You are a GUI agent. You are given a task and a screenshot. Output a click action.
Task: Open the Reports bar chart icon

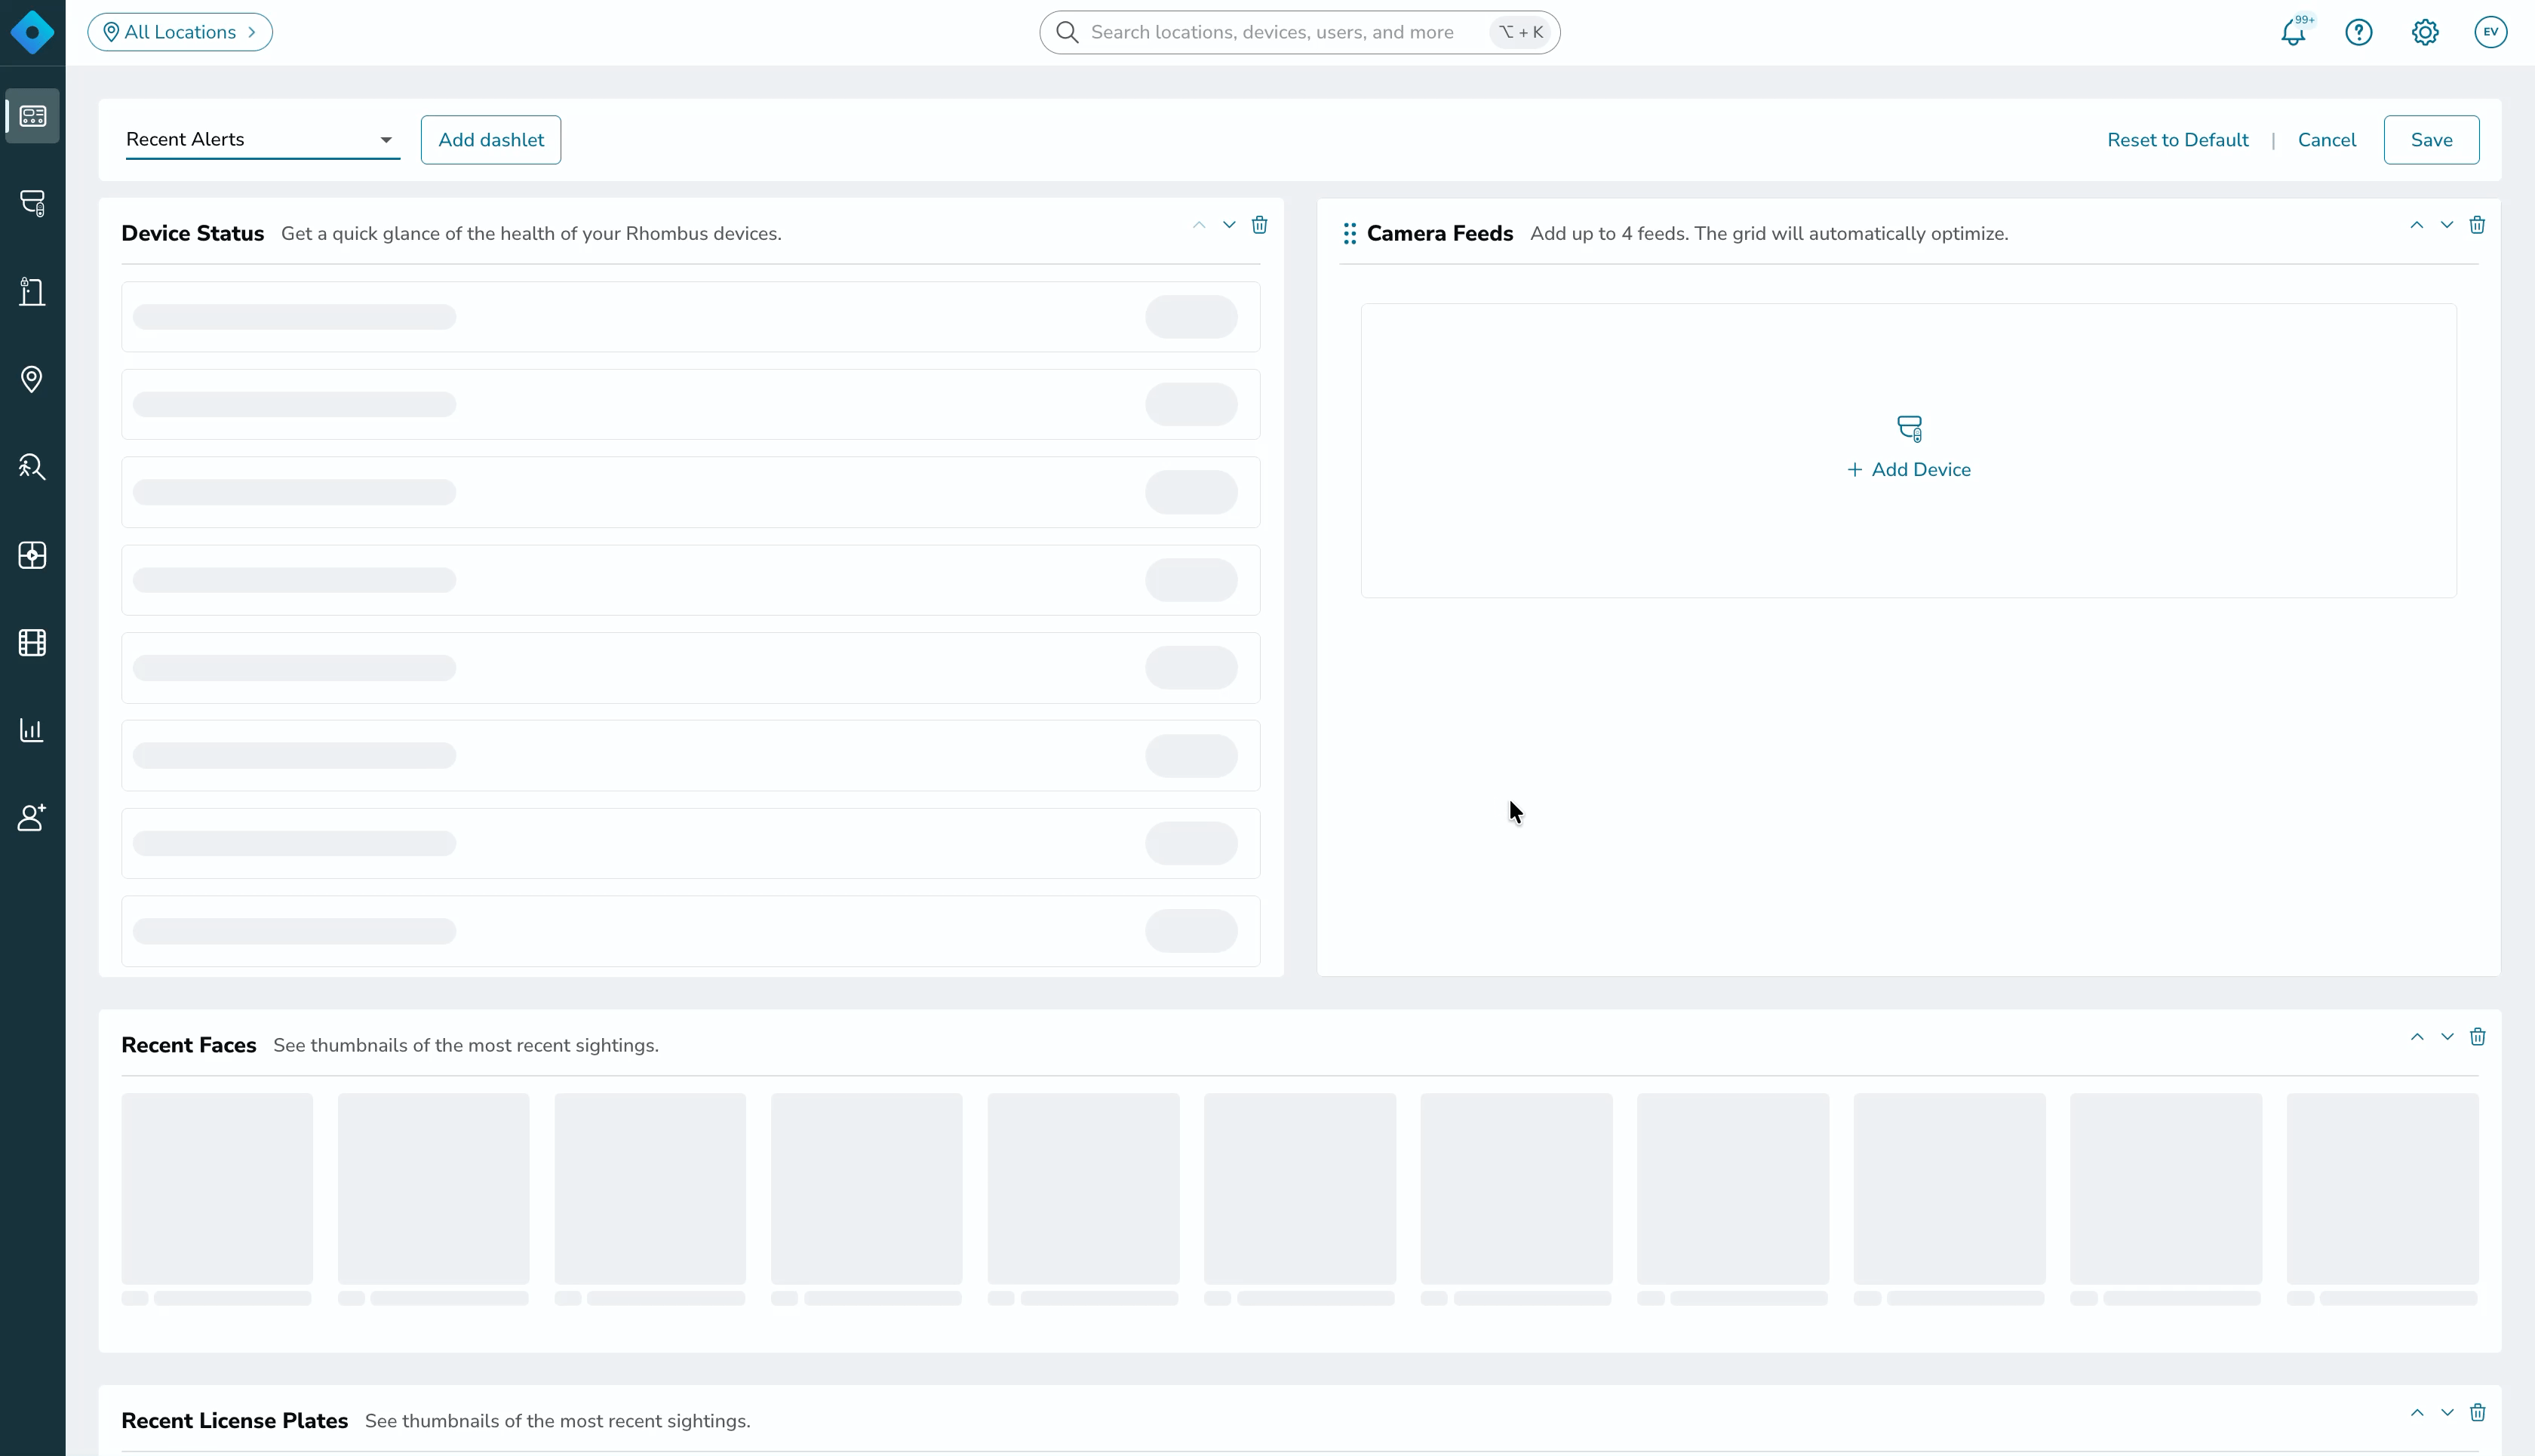[x=32, y=730]
